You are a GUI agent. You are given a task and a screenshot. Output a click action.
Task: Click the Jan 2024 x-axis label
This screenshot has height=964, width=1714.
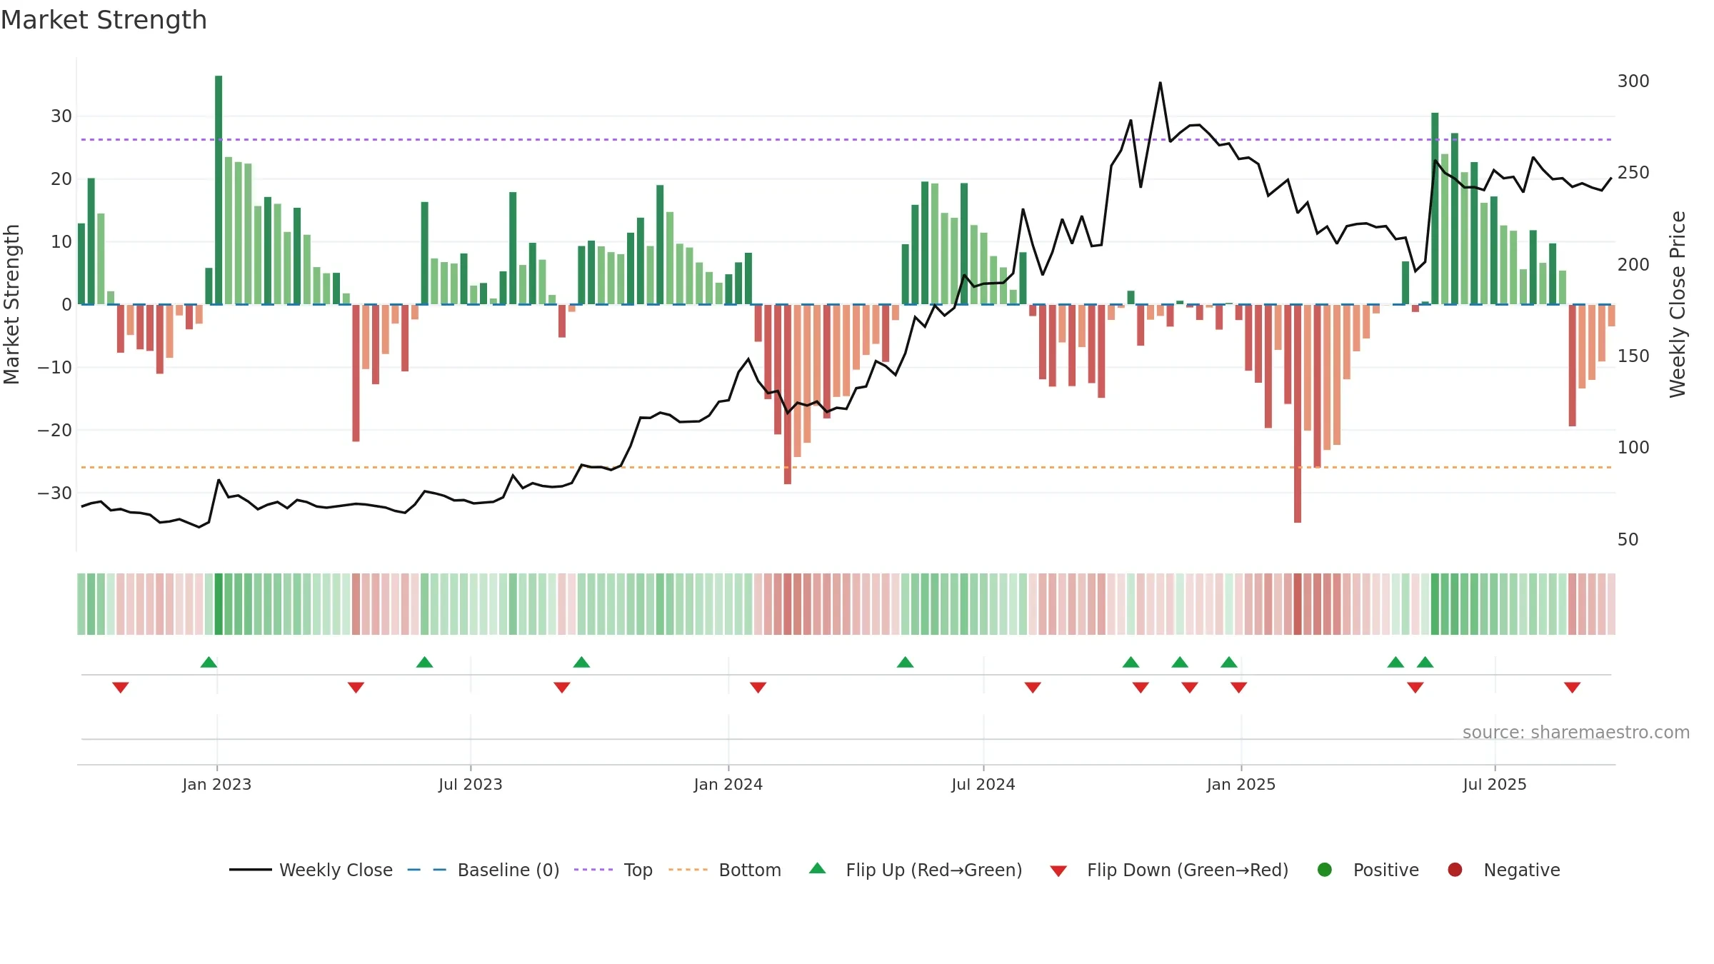click(728, 784)
